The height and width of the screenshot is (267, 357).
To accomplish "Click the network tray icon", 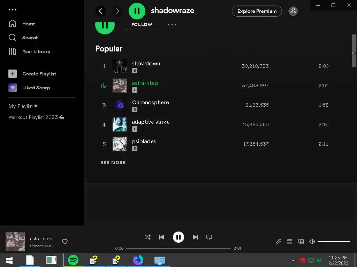I will [x=311, y=260].
